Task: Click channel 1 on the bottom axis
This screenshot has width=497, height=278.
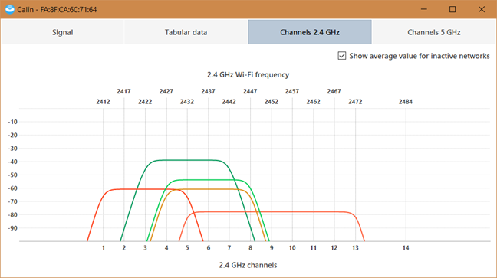Action: pyautogui.click(x=104, y=248)
